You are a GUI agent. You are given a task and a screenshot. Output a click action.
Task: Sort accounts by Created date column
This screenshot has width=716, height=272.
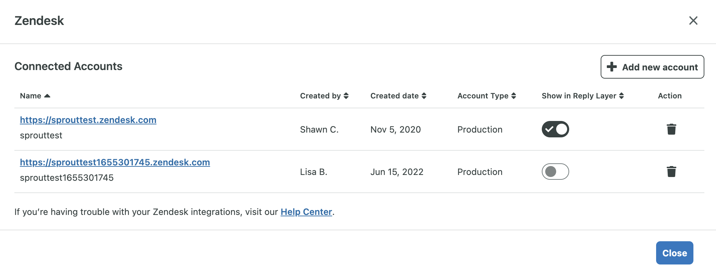tap(398, 96)
